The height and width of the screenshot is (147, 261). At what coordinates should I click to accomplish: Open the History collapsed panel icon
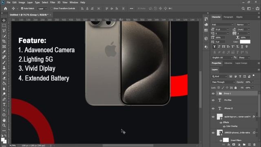pyautogui.click(x=206, y=19)
